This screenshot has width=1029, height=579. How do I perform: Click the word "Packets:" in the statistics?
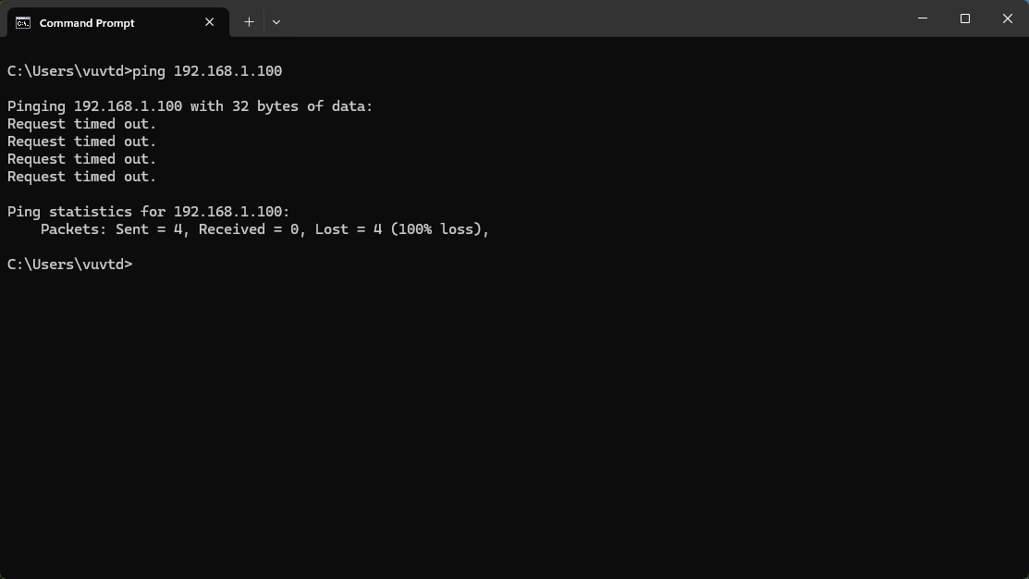click(x=74, y=229)
